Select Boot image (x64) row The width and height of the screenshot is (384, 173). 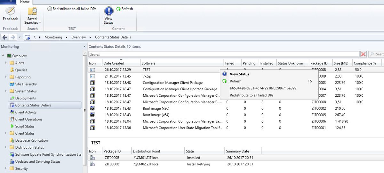[236, 115]
